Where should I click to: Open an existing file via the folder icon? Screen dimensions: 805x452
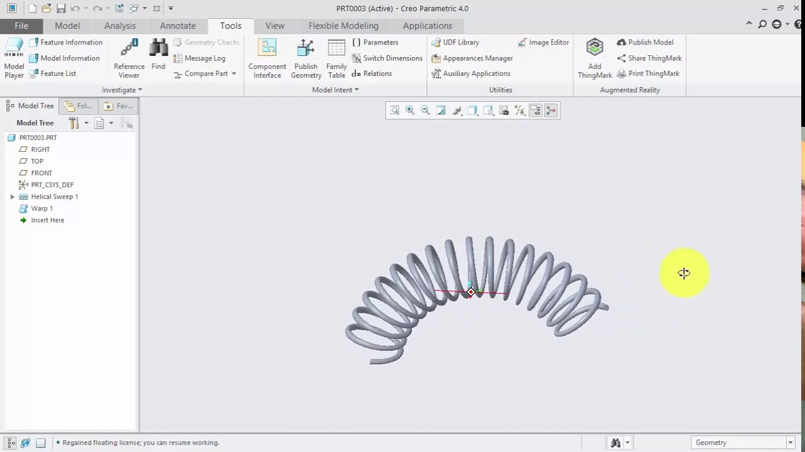click(x=47, y=9)
